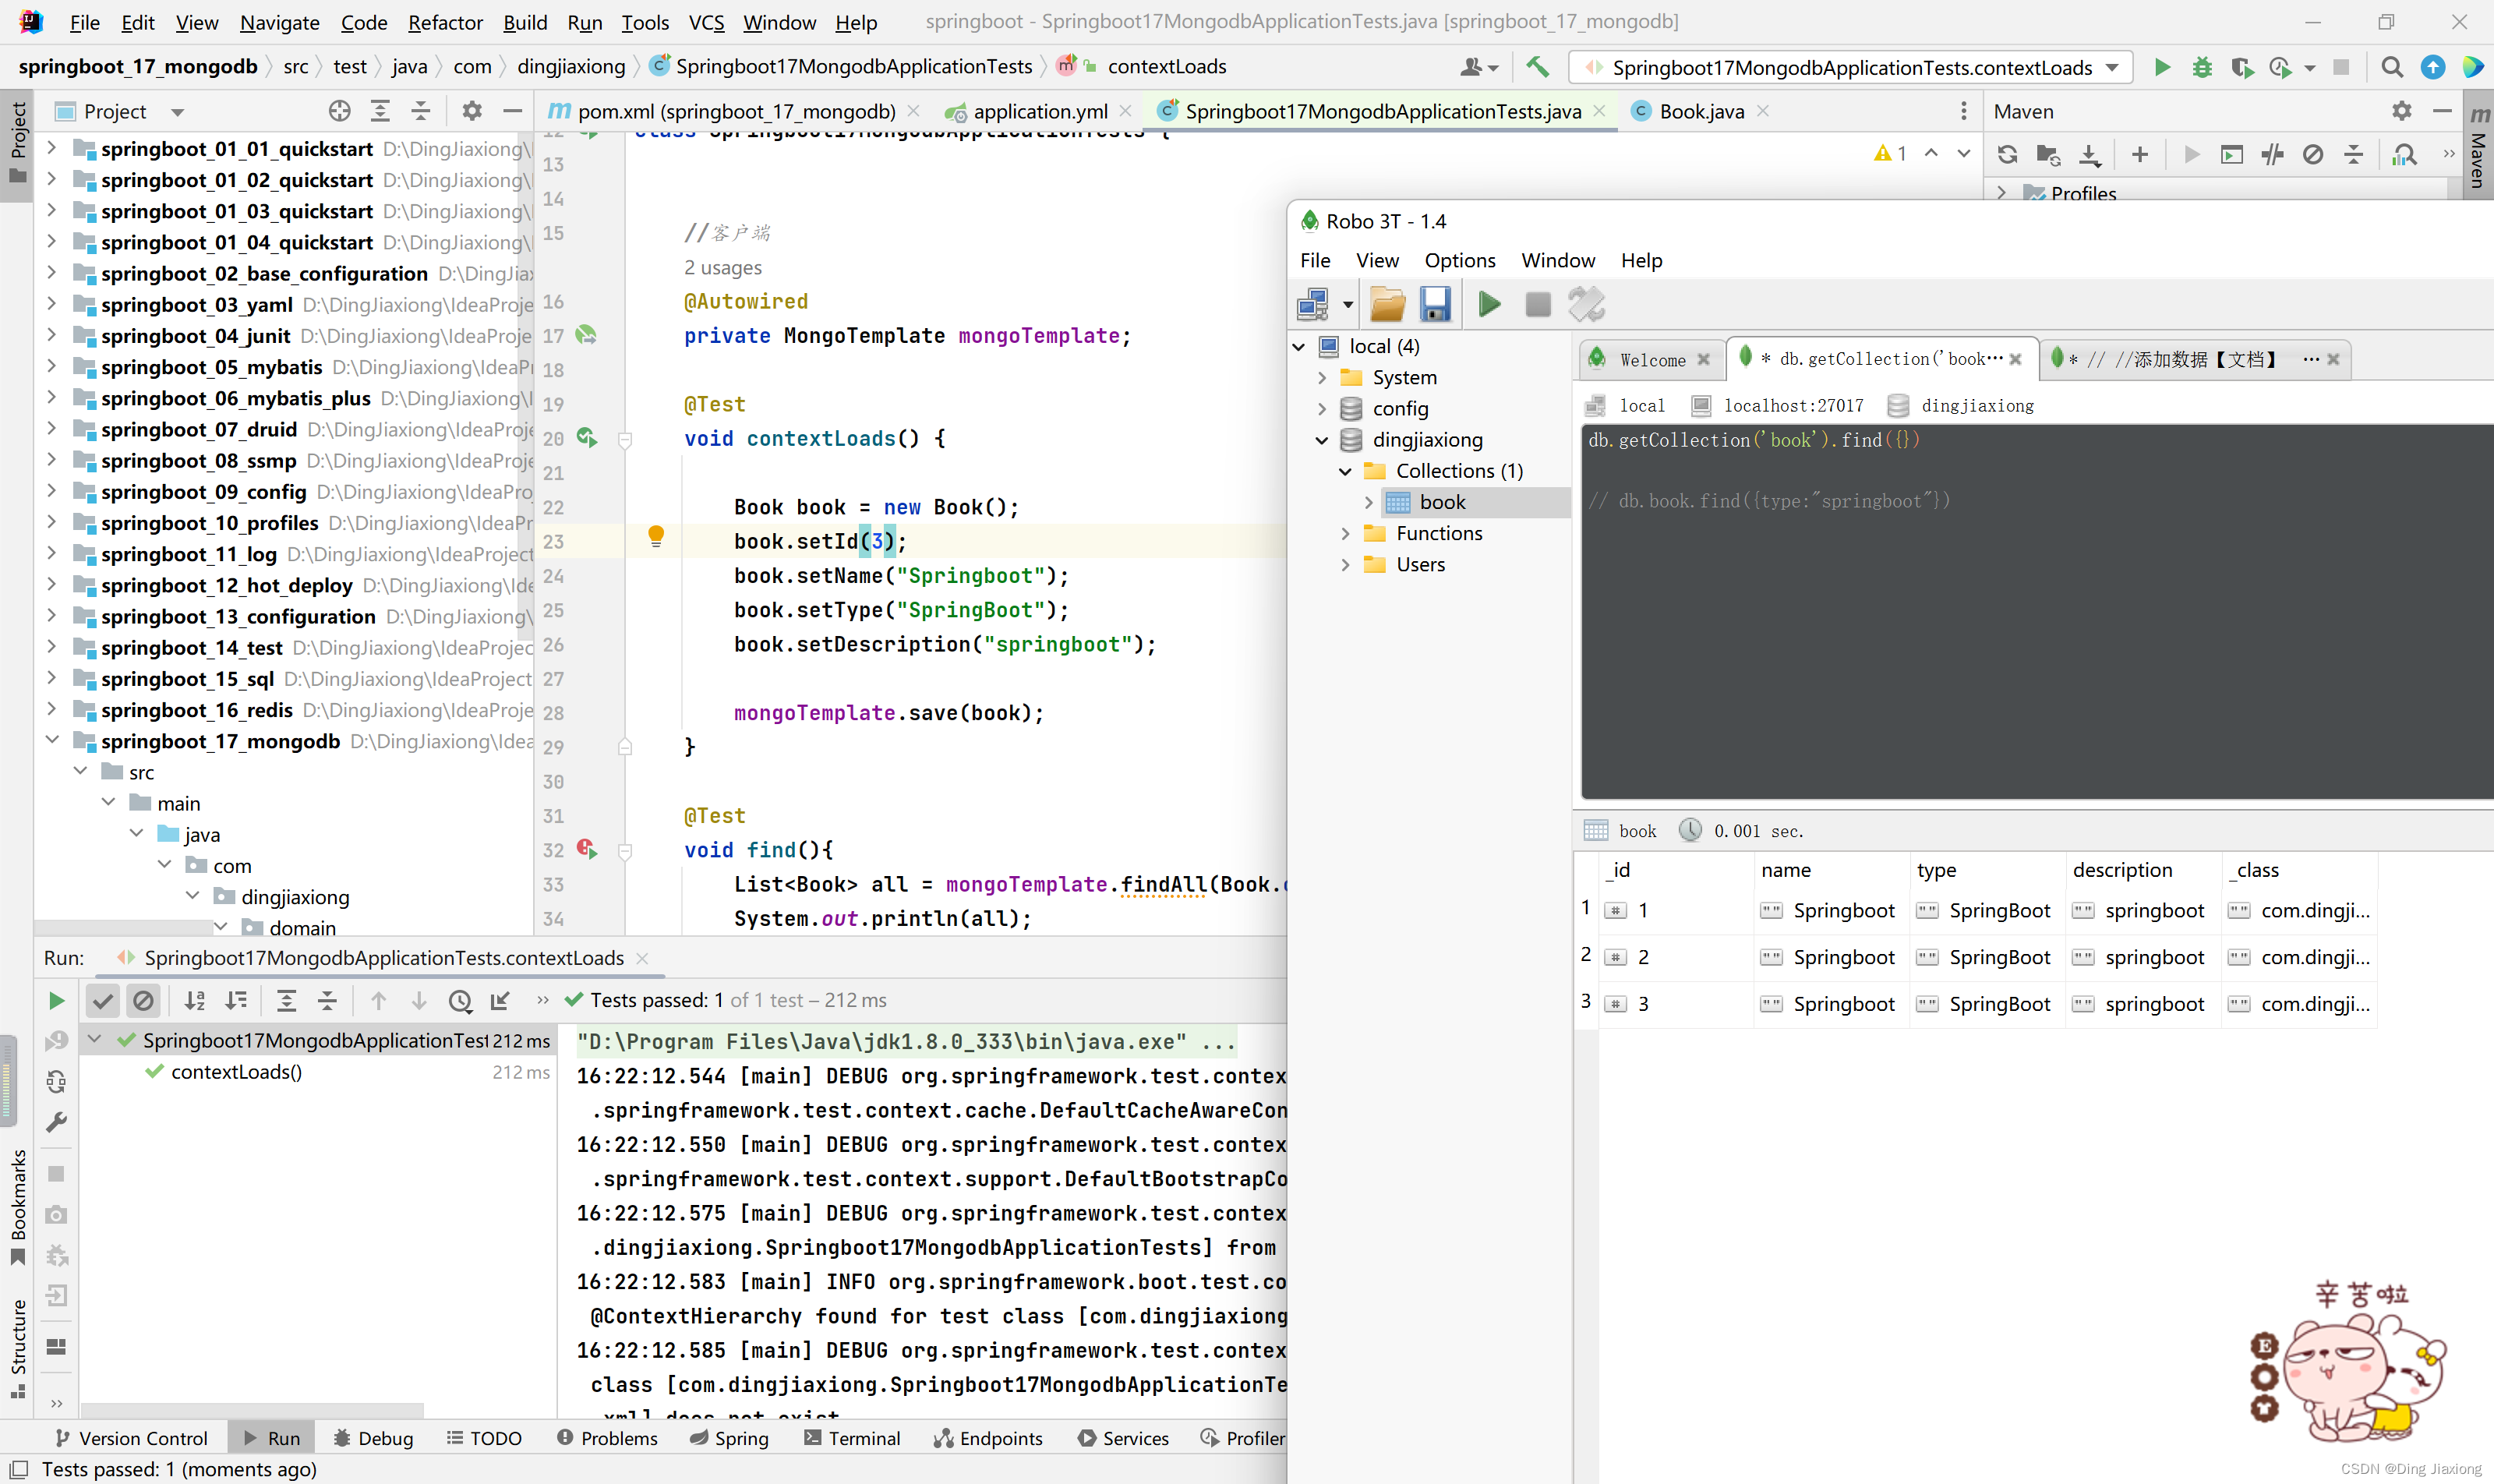Click the yellow lightbulb intention icon on line 23
Viewport: 2494px width, 1484px height.
point(656,536)
